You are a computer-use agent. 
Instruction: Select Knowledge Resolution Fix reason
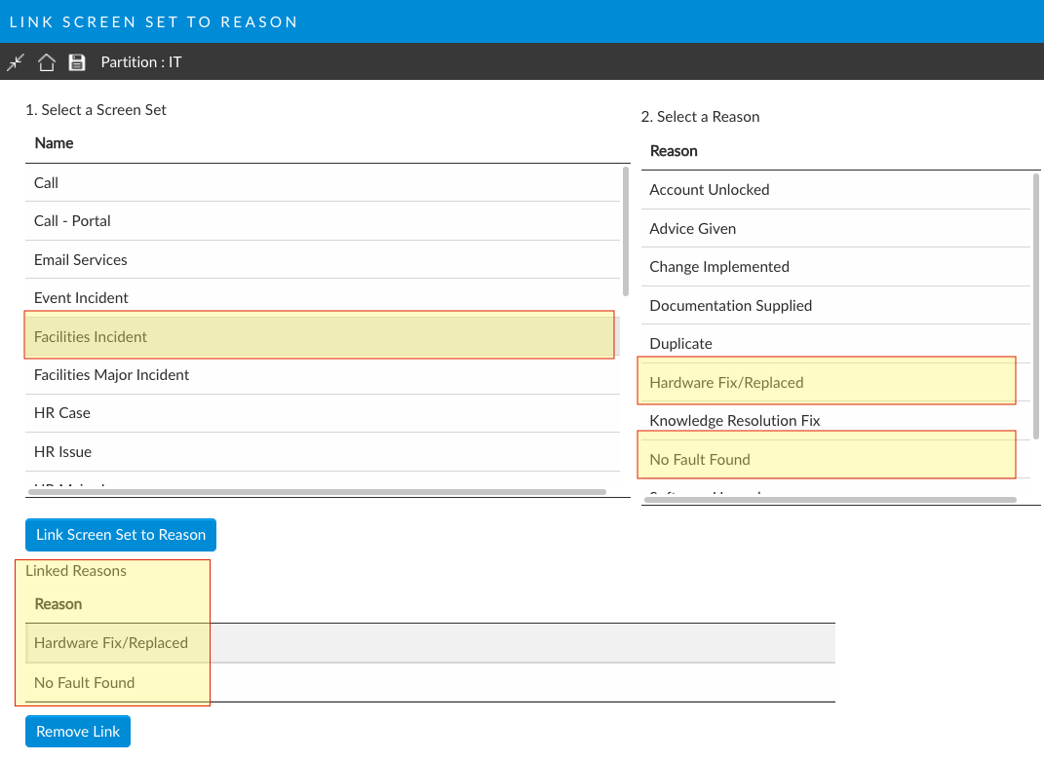pos(734,421)
